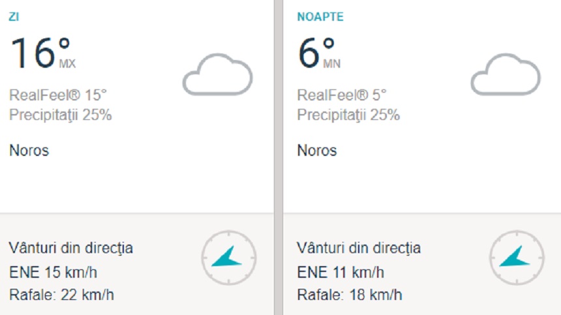
Task: Click the ENE 11 km/h wind speed
Action: click(x=341, y=272)
